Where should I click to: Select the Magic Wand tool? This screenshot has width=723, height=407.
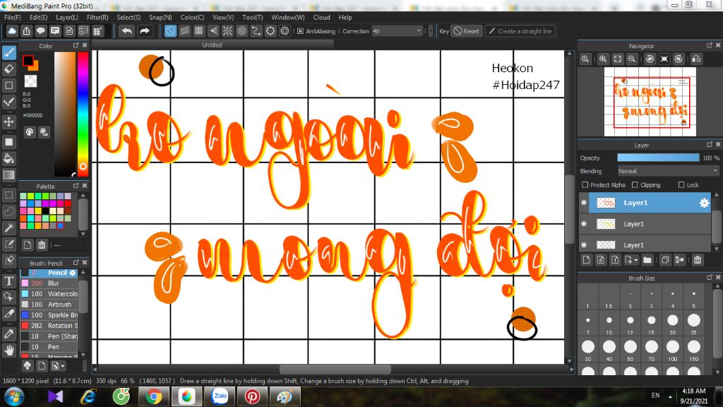pyautogui.click(x=8, y=228)
